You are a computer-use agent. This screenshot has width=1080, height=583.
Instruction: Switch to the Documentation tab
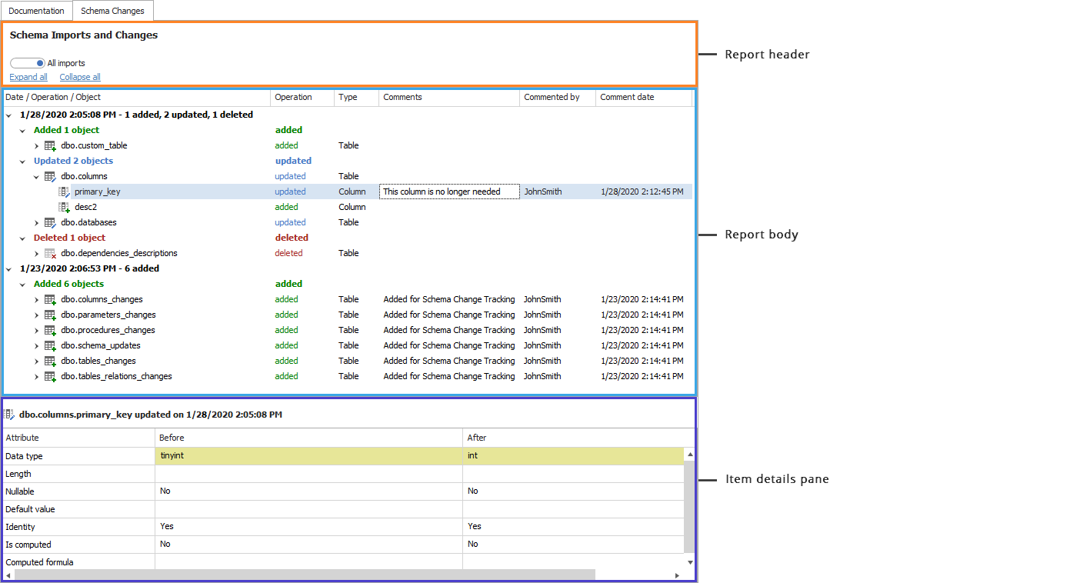pos(36,11)
